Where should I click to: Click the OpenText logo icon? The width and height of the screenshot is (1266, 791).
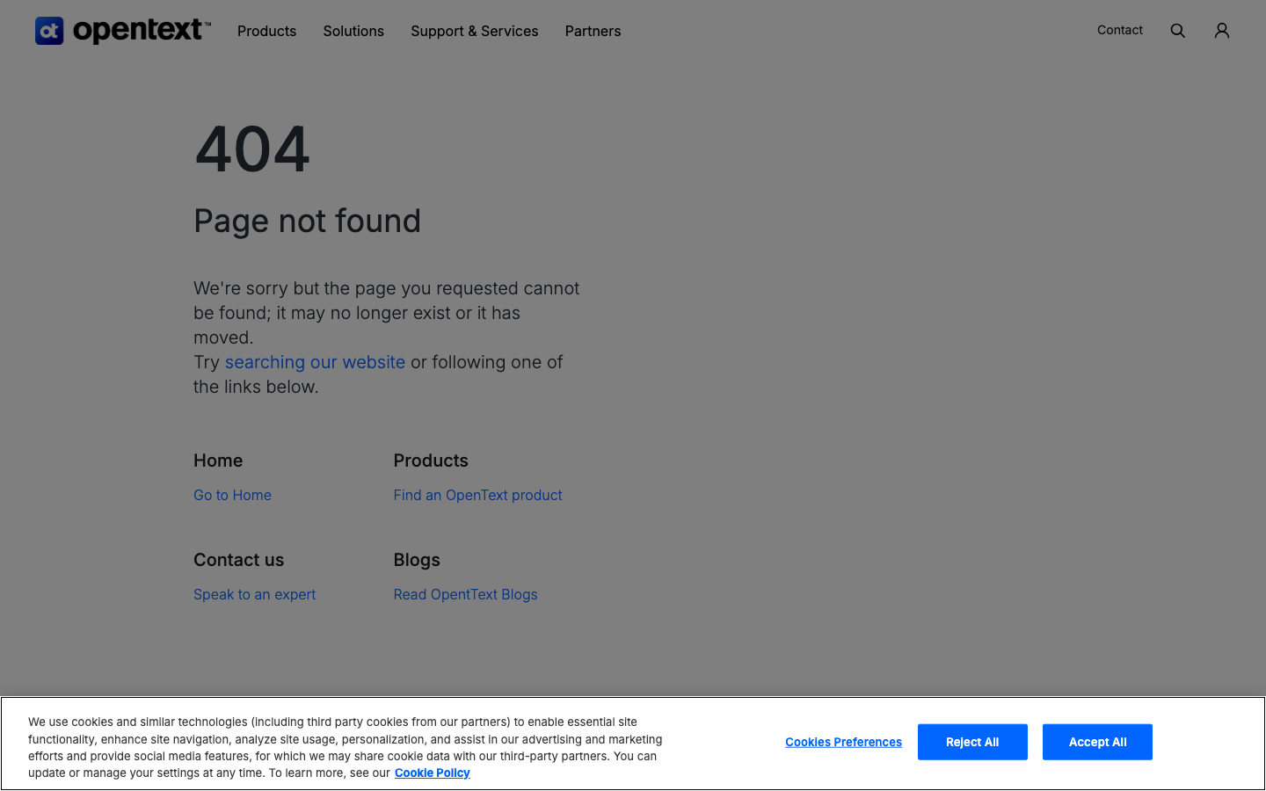pyautogui.click(x=49, y=31)
